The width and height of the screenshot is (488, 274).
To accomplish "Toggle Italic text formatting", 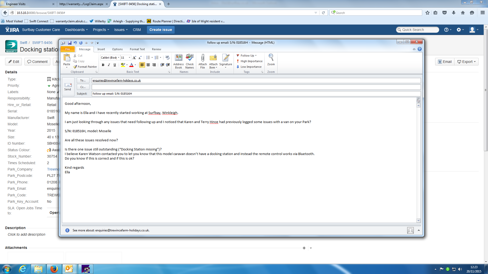I will point(109,65).
